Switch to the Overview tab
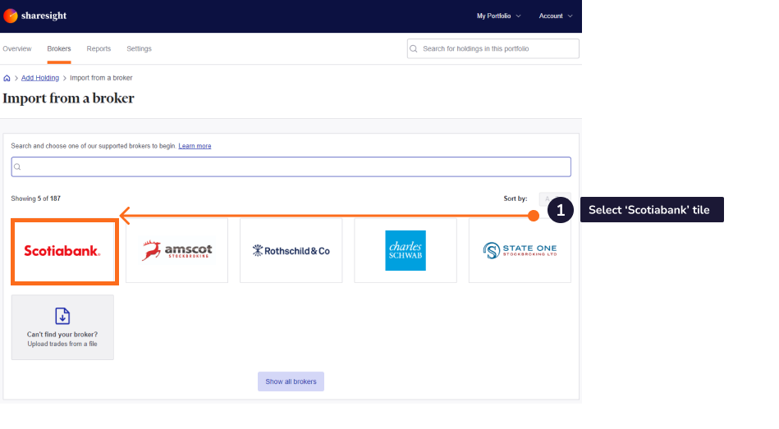Viewport: 779px width, 429px height. point(17,48)
